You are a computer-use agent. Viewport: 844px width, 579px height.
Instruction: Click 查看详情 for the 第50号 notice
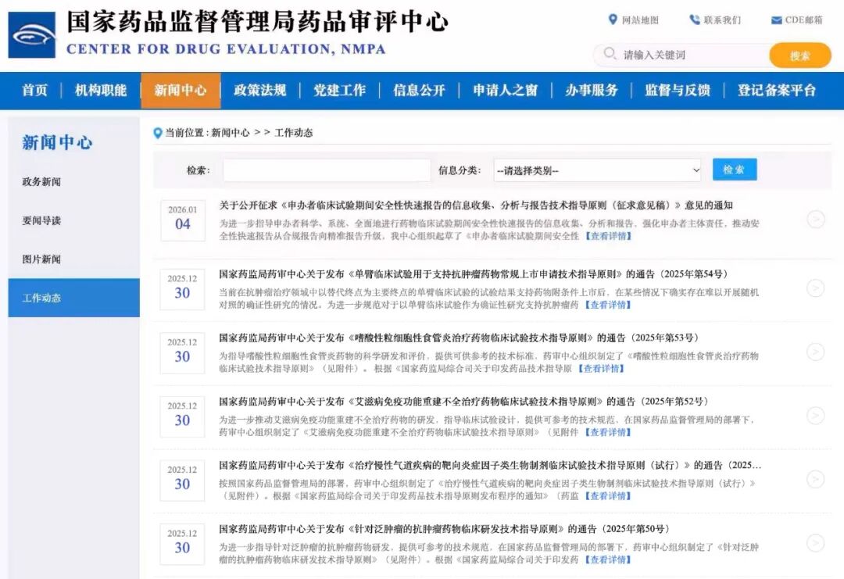point(608,559)
